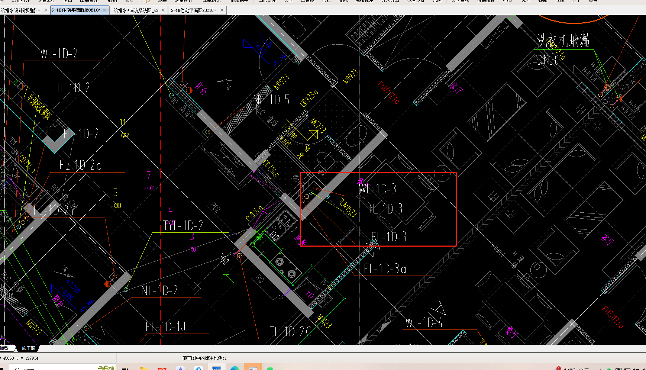The height and width of the screenshot is (370, 646).
Task: Click the WL-1D-4 label
Action: coord(424,322)
